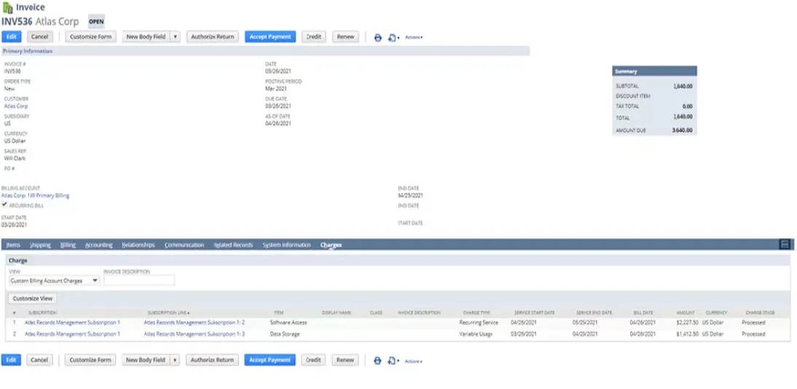Click the make-copy document icon in top toolbar

(x=393, y=37)
